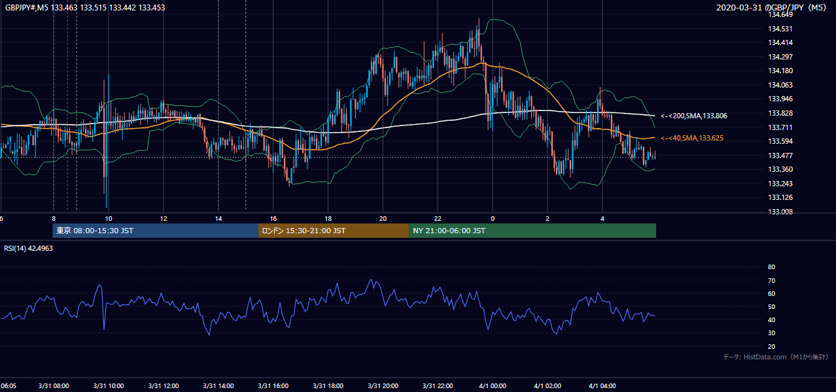Screen dimensions: 836x392
Task: Click hour marker 22 under price chart
Action: coord(438,219)
